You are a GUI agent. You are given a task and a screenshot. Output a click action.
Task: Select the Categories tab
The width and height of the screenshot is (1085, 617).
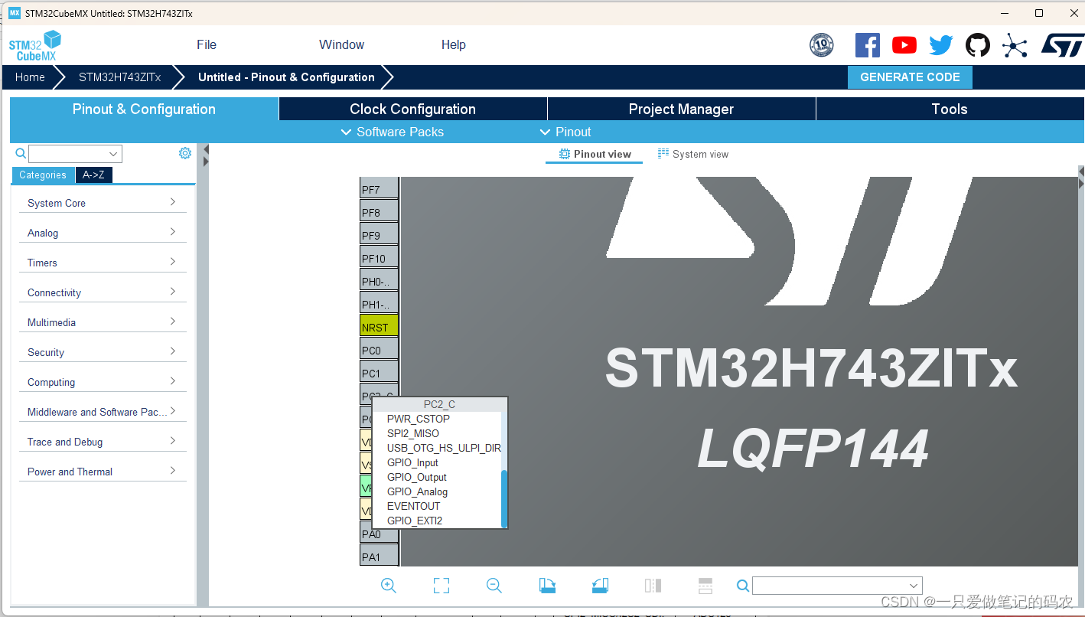[x=43, y=175]
